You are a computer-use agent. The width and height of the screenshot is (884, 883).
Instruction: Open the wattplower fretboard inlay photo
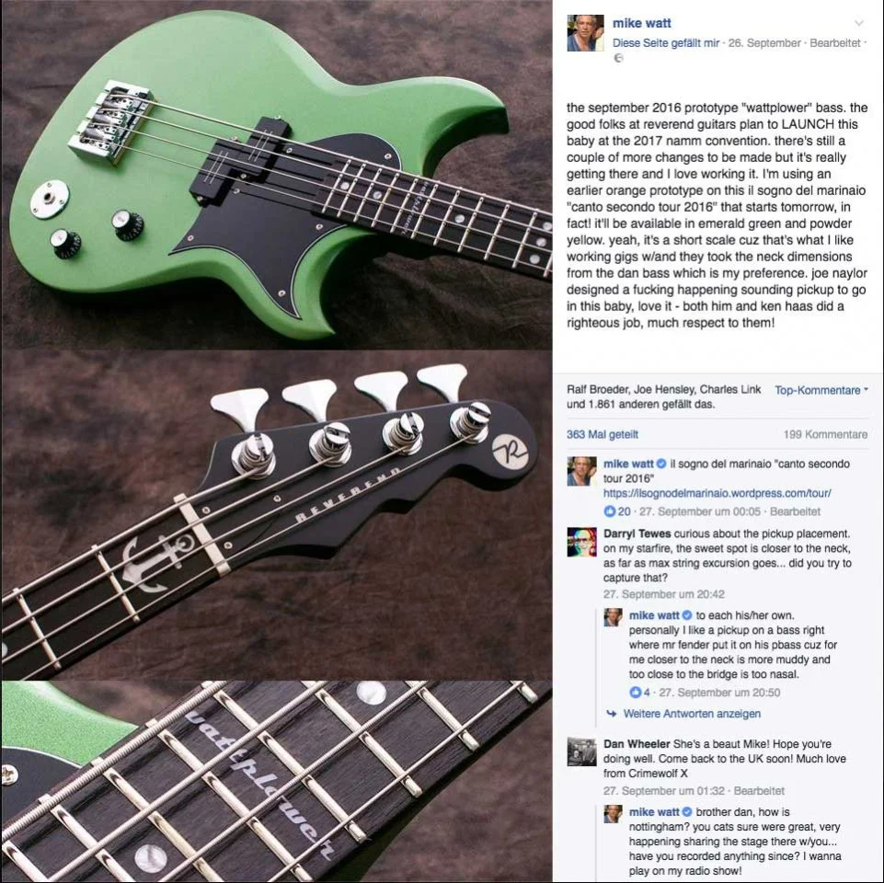[x=276, y=782]
